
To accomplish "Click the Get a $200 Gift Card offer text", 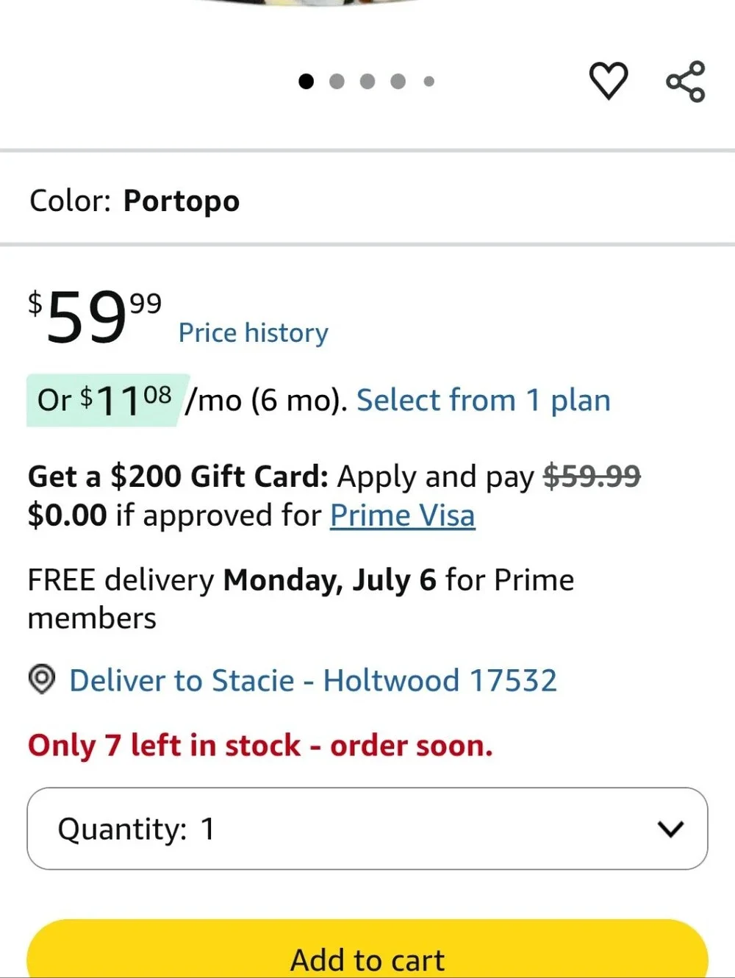I will [178, 476].
